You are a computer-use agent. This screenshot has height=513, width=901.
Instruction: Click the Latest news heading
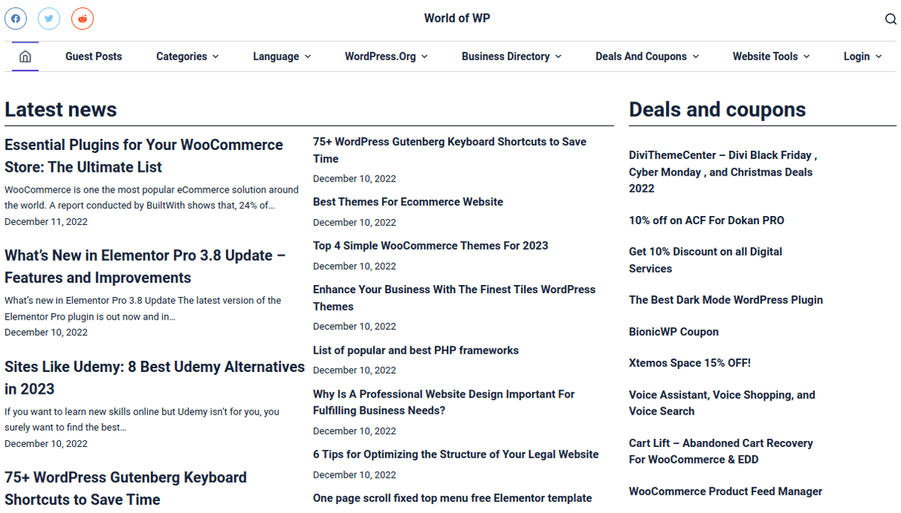(x=61, y=109)
